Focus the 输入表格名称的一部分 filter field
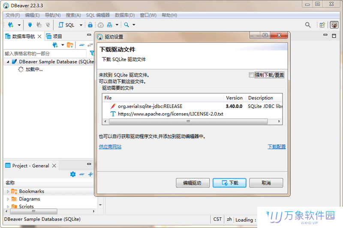This screenshot has height=228, width=343. tap(45, 53)
